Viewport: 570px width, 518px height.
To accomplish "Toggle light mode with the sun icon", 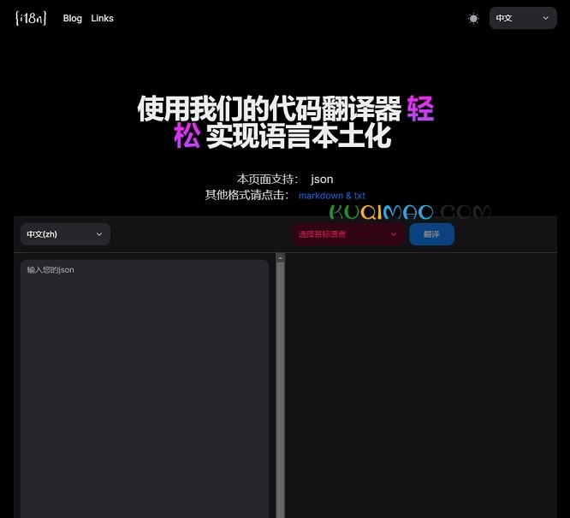I will pos(473,18).
